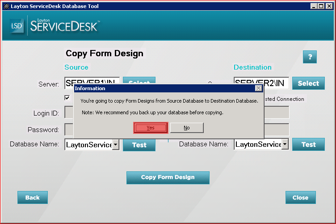
Task: Click the backup recommendation note text
Action: [152, 112]
